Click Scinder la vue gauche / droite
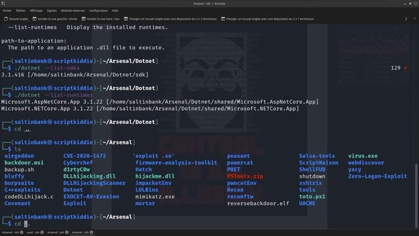This screenshot has height=236, width=419. (55, 19)
